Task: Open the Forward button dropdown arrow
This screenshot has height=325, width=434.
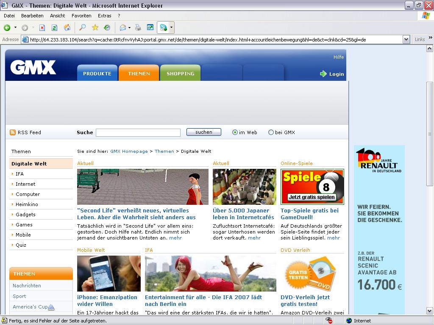Action: [x=33, y=28]
